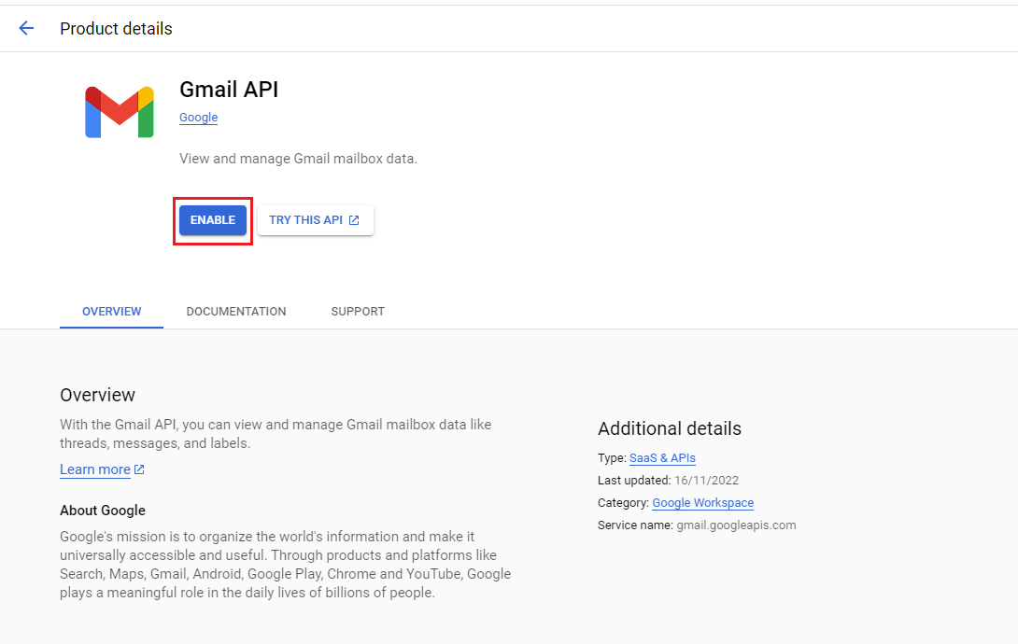
Task: Click the About Google heading
Action: 103,511
